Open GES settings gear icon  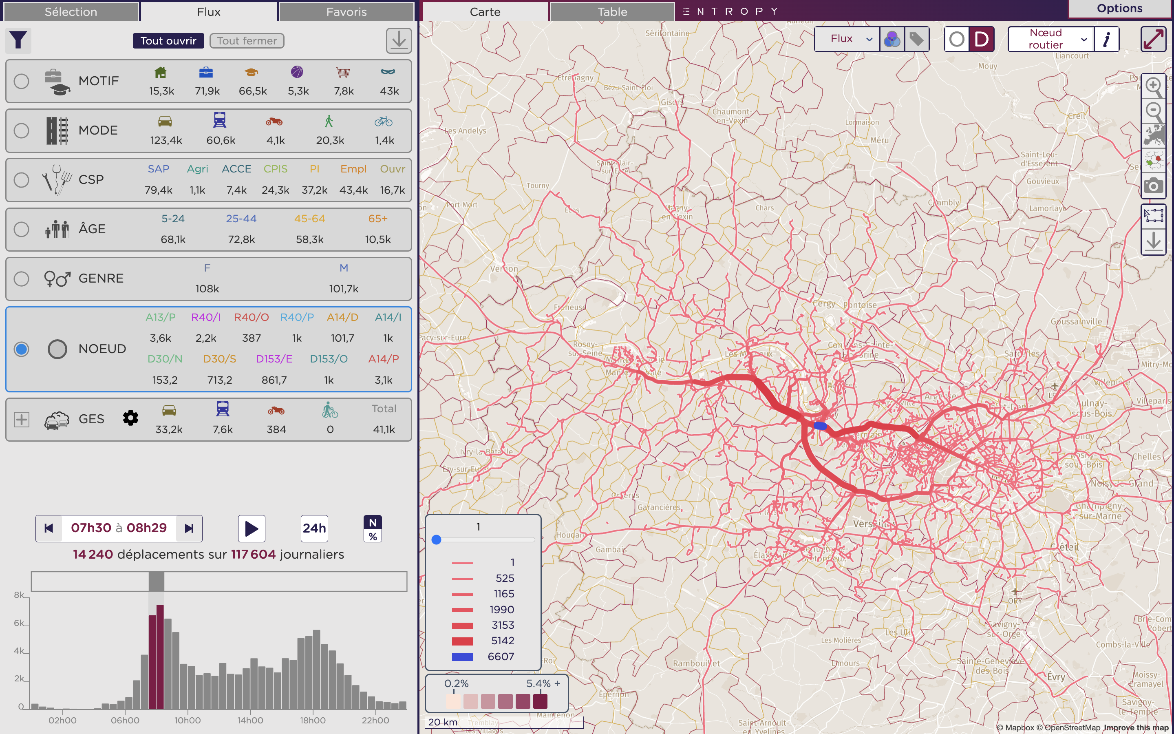click(130, 418)
